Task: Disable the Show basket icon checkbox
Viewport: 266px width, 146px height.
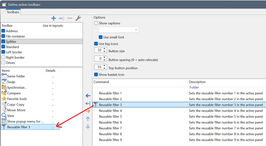Action: (96, 74)
